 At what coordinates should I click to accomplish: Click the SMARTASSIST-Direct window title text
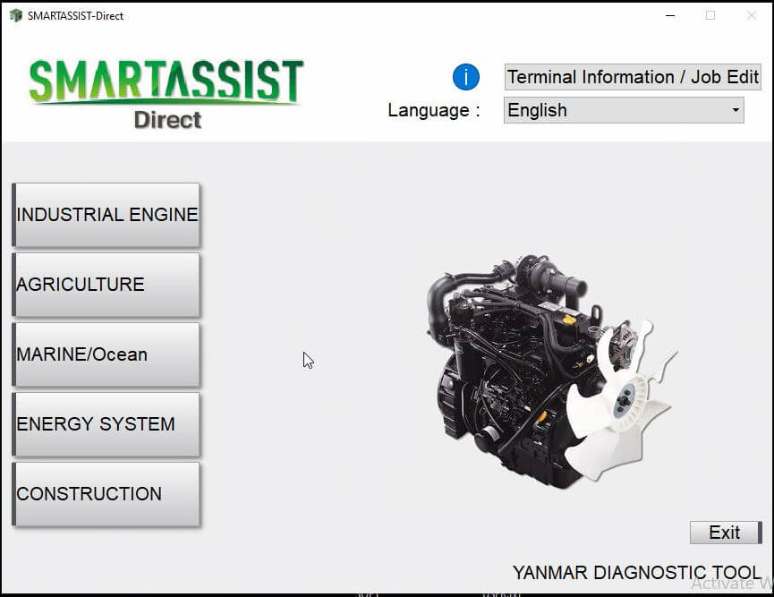tap(75, 15)
